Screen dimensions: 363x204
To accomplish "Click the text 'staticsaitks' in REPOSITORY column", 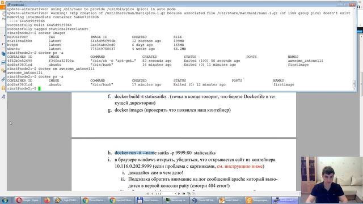I will [x=20, y=41].
